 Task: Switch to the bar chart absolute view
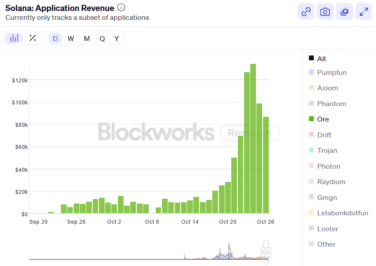click(x=14, y=38)
